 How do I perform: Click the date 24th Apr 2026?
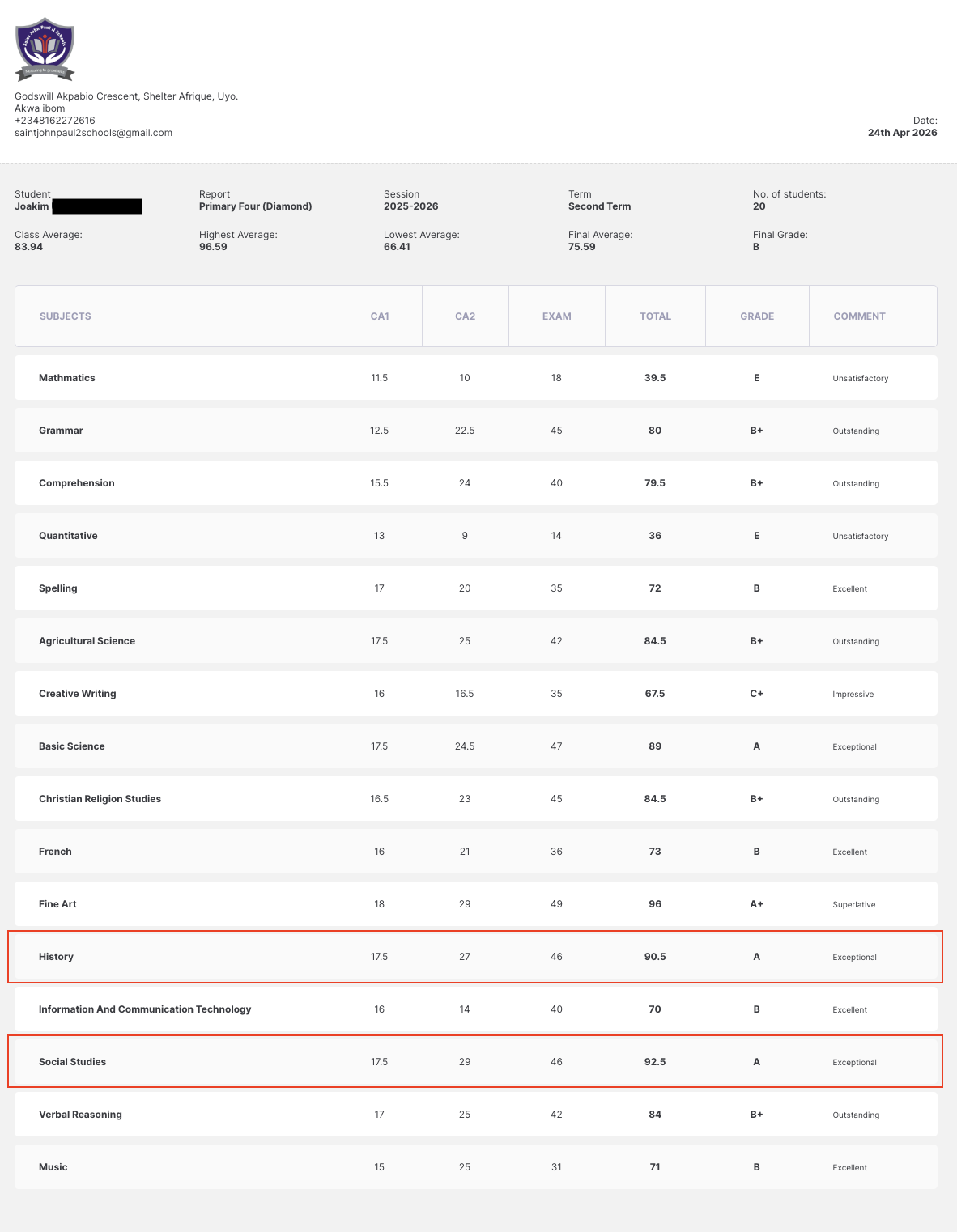tap(902, 133)
